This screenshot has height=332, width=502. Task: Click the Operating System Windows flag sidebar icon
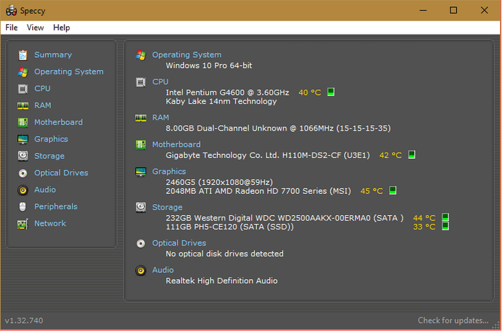tap(23, 71)
